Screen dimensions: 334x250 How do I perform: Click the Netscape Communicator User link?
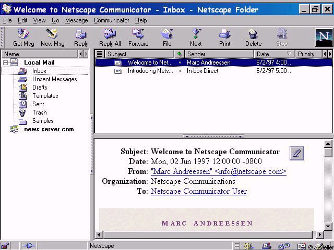point(199,191)
